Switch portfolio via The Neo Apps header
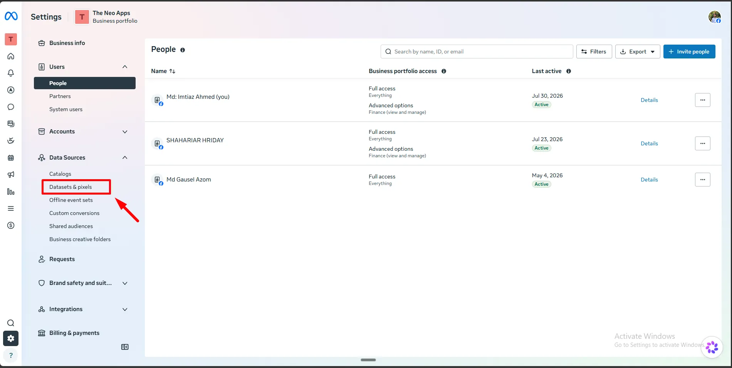Viewport: 732px width, 368px height. coord(106,17)
